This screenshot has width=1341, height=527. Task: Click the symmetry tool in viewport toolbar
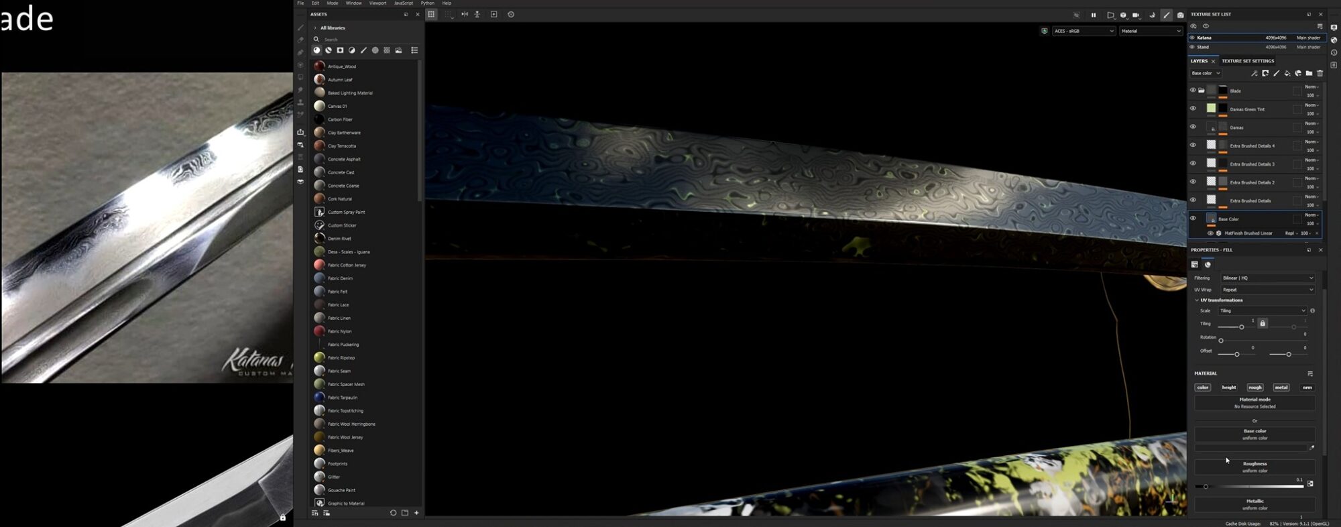(465, 14)
